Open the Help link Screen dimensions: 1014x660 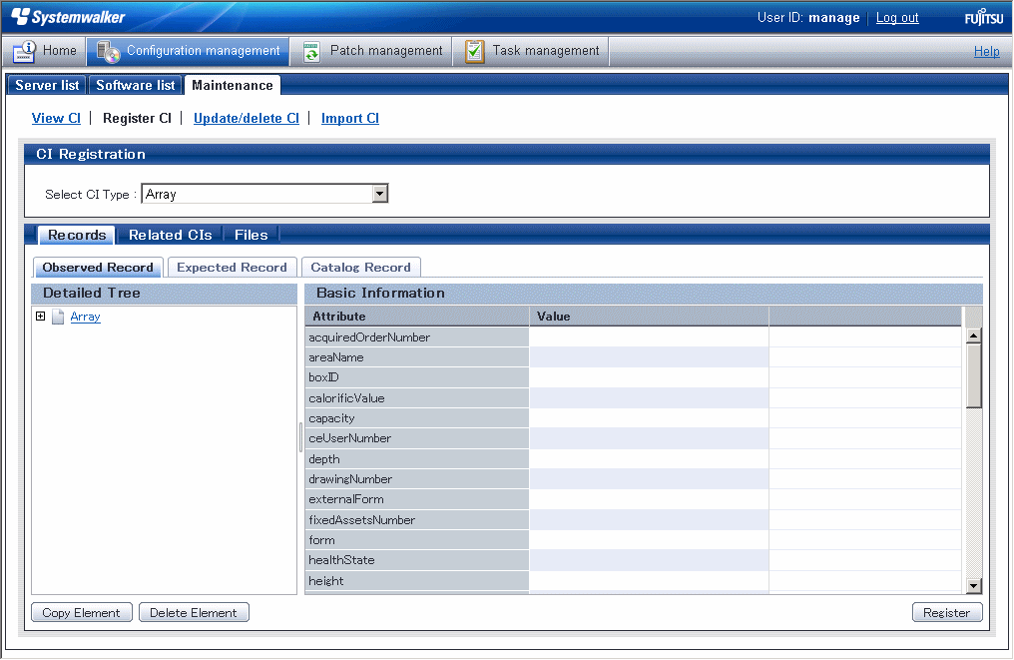pos(986,51)
